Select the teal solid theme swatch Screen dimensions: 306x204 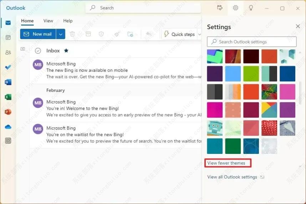click(215, 146)
